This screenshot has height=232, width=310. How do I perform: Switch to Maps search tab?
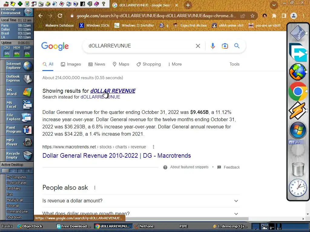coord(121,64)
